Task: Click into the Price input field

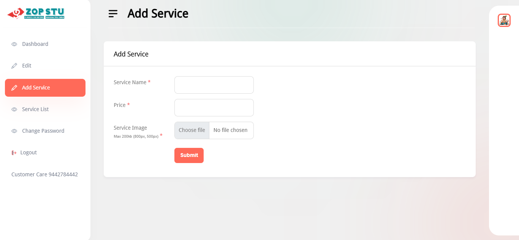Action: [x=214, y=108]
